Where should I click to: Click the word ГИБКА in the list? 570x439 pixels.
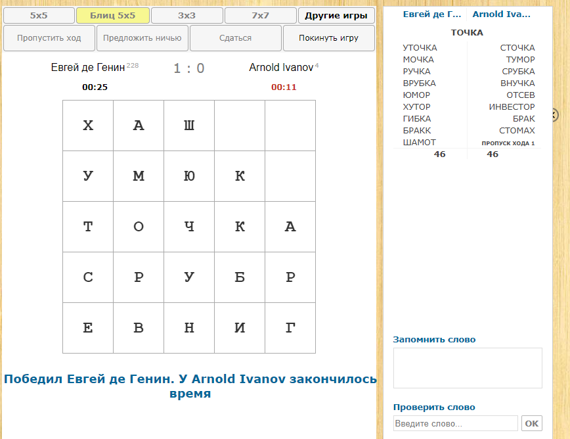[x=417, y=118]
